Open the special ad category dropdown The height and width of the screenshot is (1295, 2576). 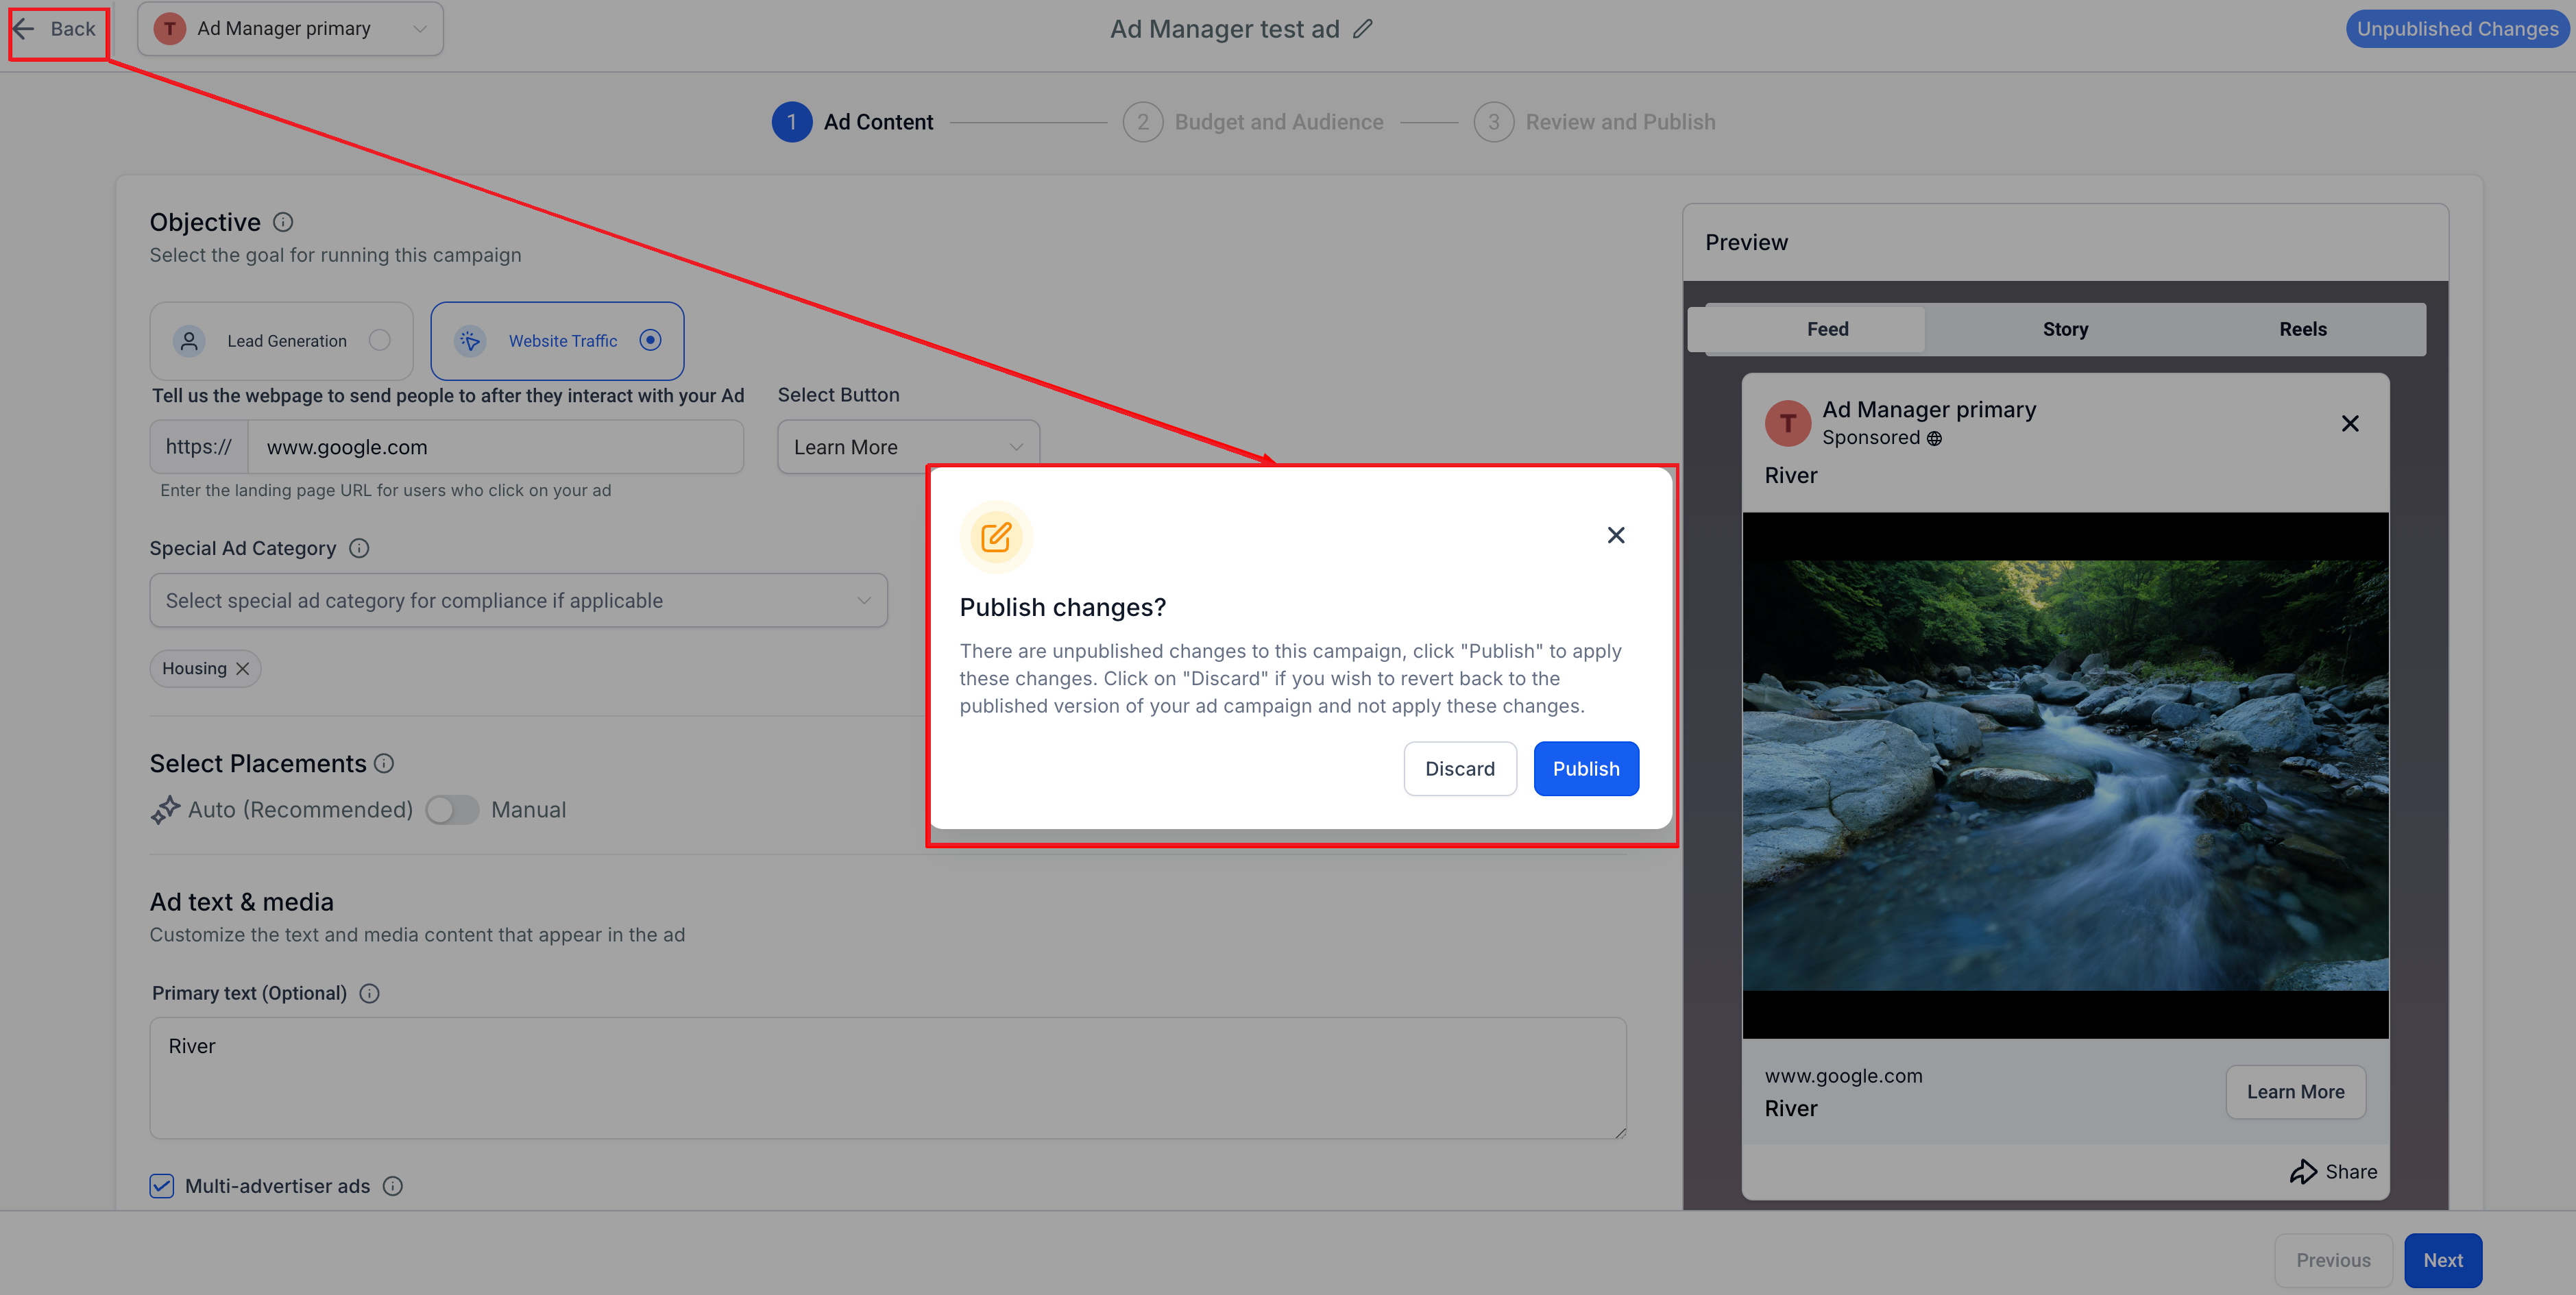pyautogui.click(x=518, y=600)
